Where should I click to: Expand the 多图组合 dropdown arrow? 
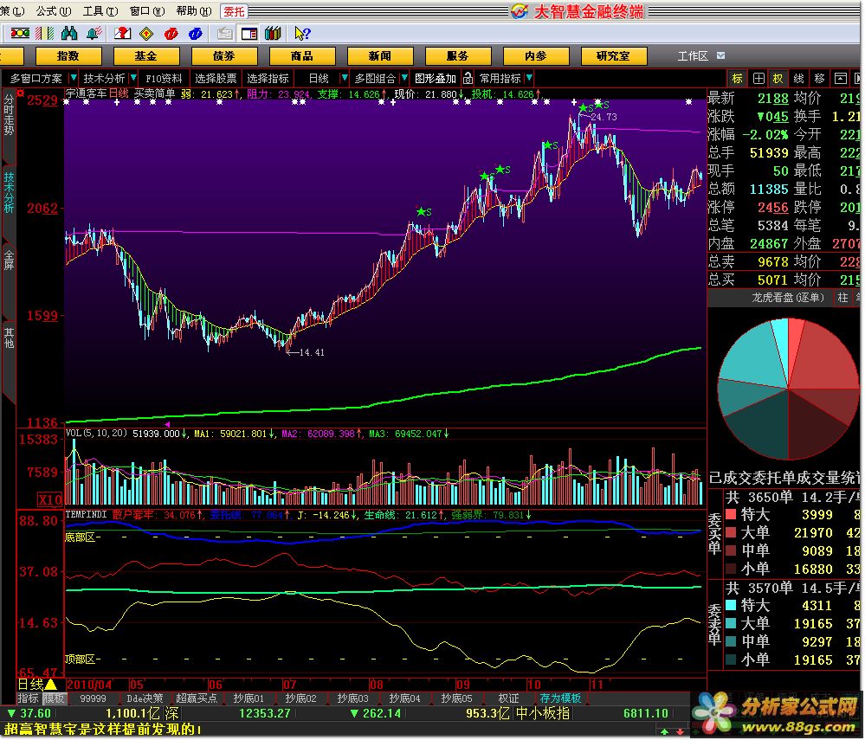pyautogui.click(x=405, y=78)
